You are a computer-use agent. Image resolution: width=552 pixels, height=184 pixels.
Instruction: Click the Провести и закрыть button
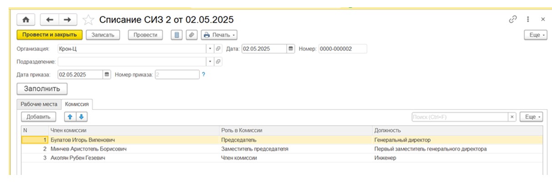[50, 35]
